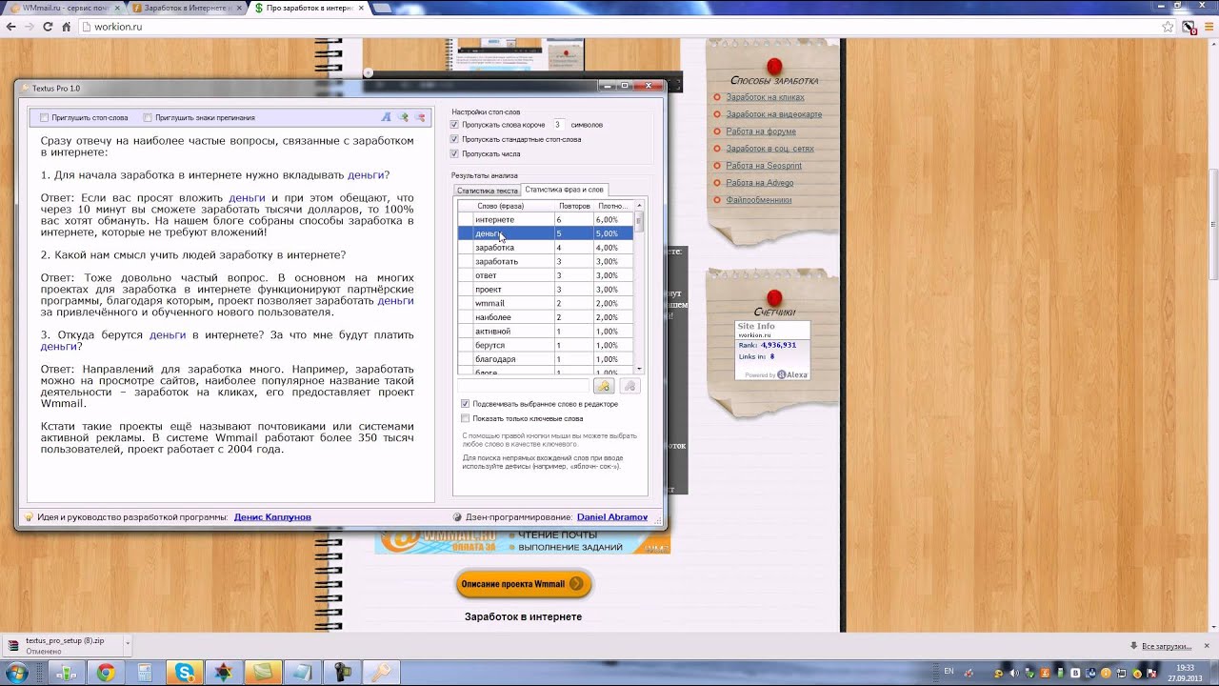Click Chrome back navigation arrow

click(x=11, y=27)
